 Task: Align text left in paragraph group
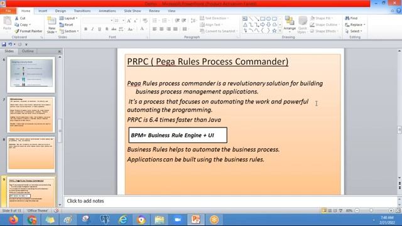155,29
